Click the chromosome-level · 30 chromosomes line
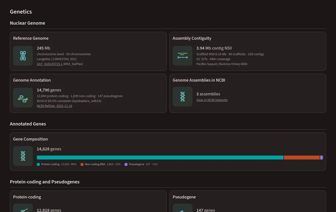336x212 pixels. 64,54
